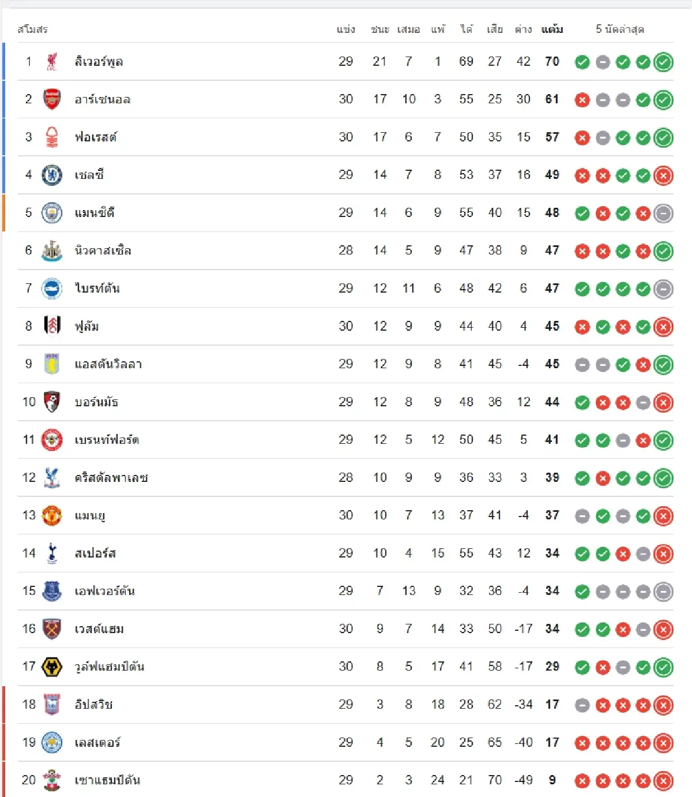This screenshot has height=797, width=692.
Task: Click Ipswich's gray draw form icon
Action: pos(582,705)
